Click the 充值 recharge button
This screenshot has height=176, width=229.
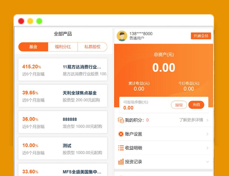tap(196, 105)
